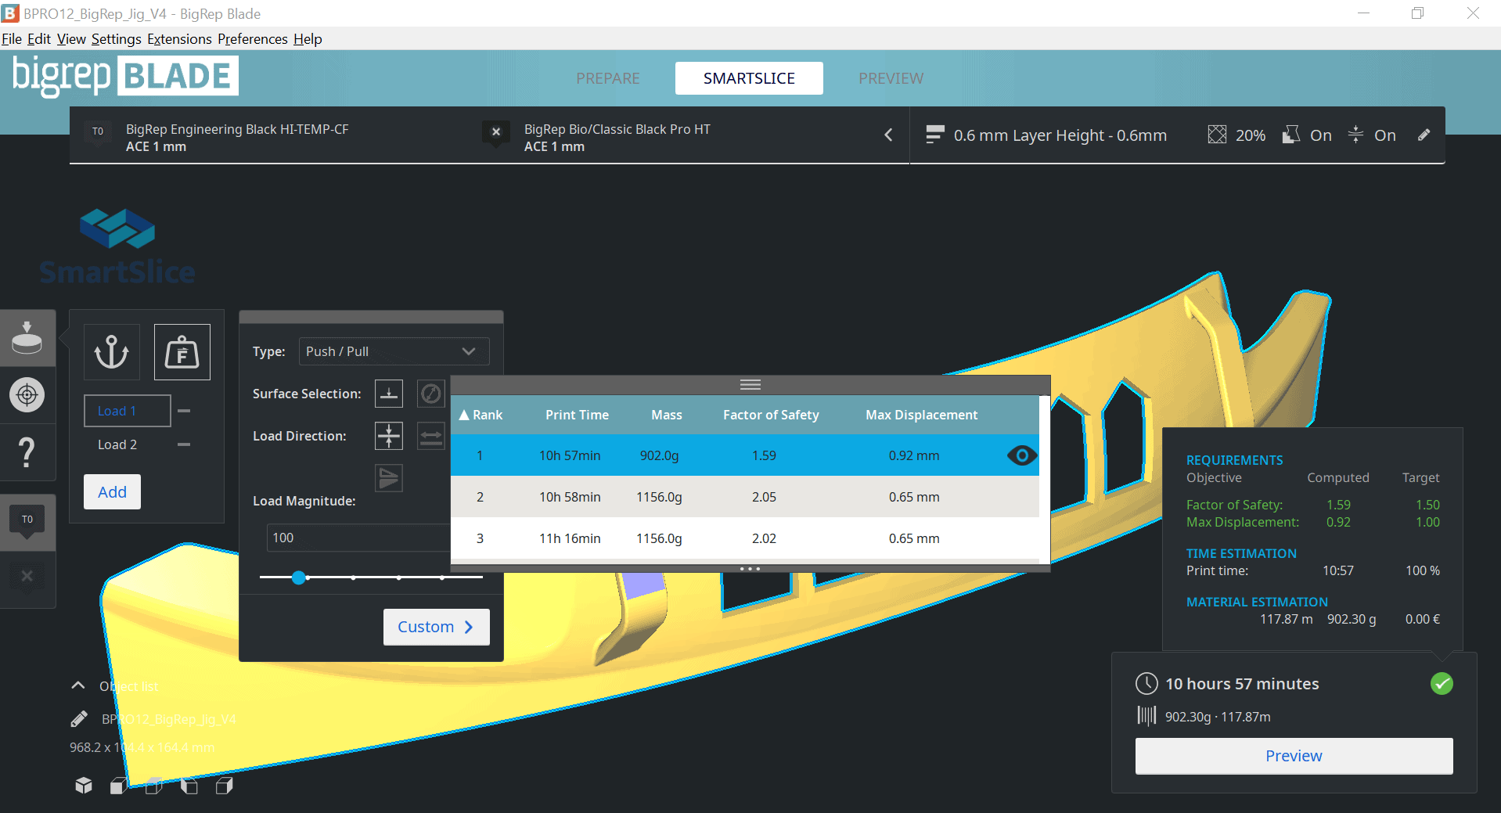Switch to the PREPARE tab

607,78
